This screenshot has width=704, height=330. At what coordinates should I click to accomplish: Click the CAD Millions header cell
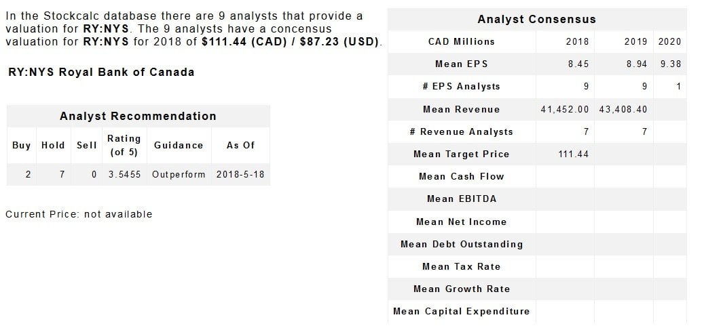point(462,41)
